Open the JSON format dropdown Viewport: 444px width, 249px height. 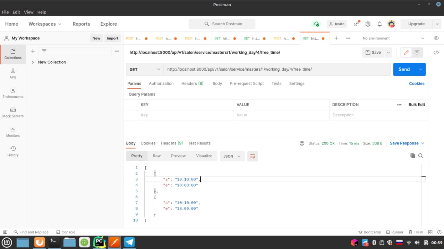pos(232,156)
